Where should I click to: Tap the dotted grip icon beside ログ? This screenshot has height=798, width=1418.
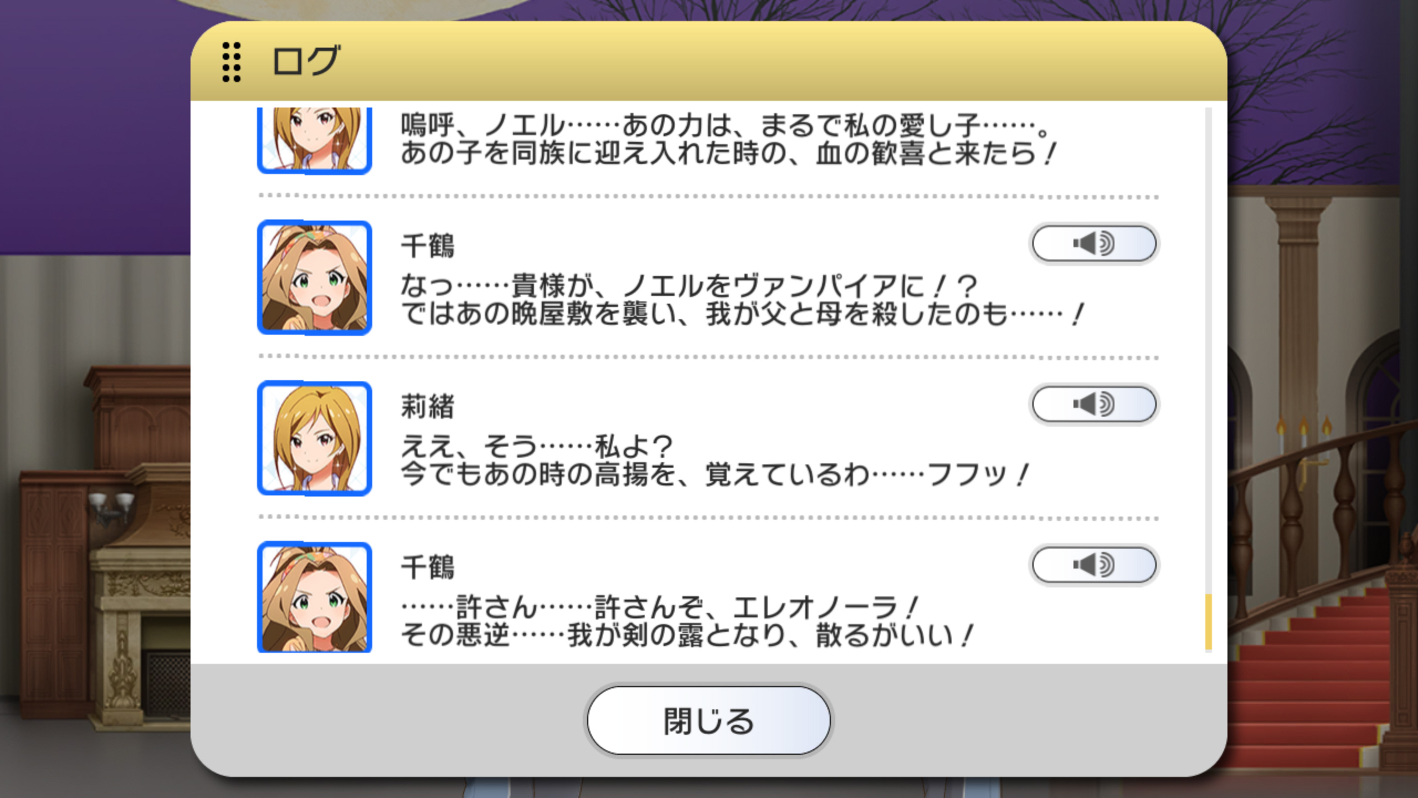coord(232,62)
